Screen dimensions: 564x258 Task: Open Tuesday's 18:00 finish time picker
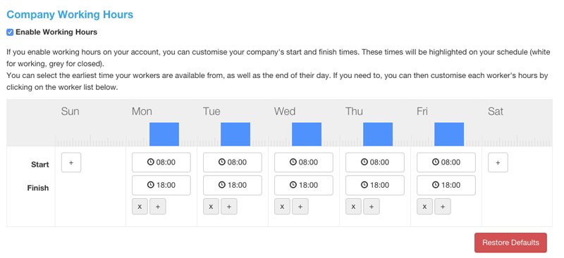click(x=233, y=185)
